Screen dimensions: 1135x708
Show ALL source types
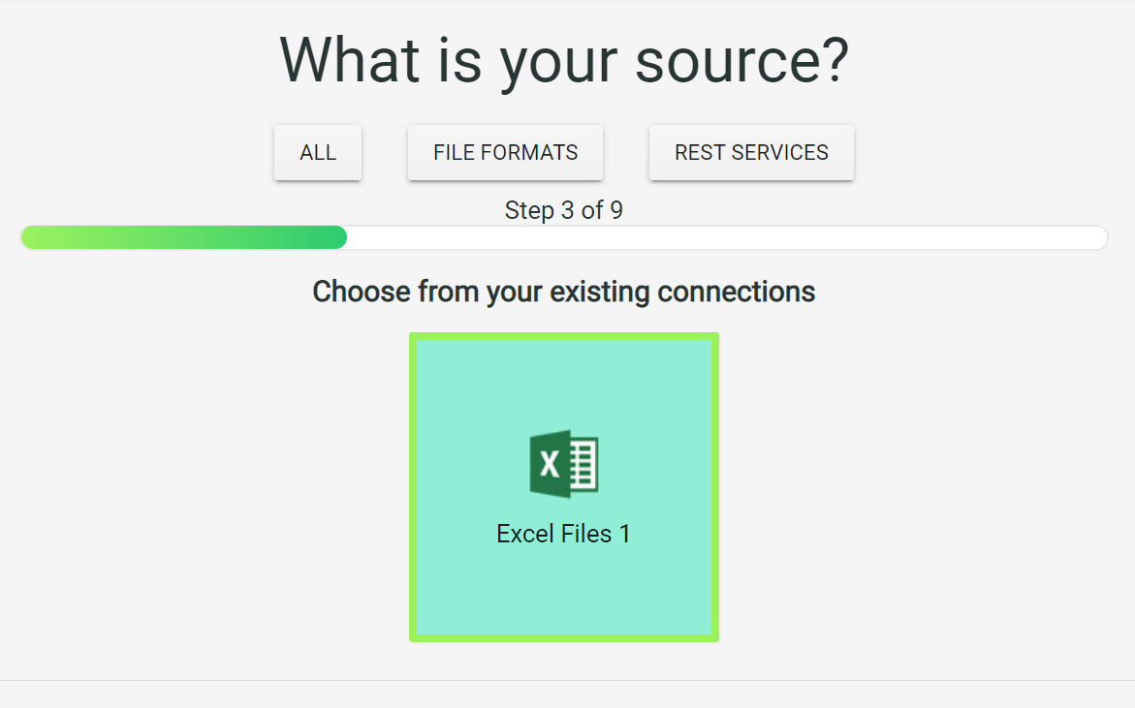pos(318,153)
